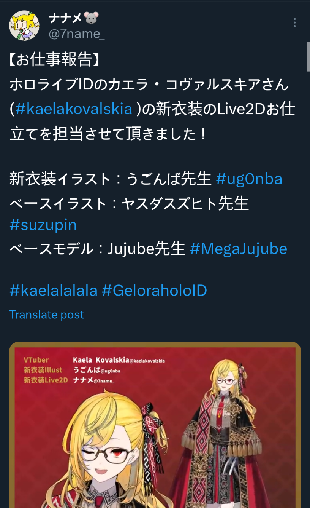Open the #kaelalalala hashtag

[x=54, y=291]
